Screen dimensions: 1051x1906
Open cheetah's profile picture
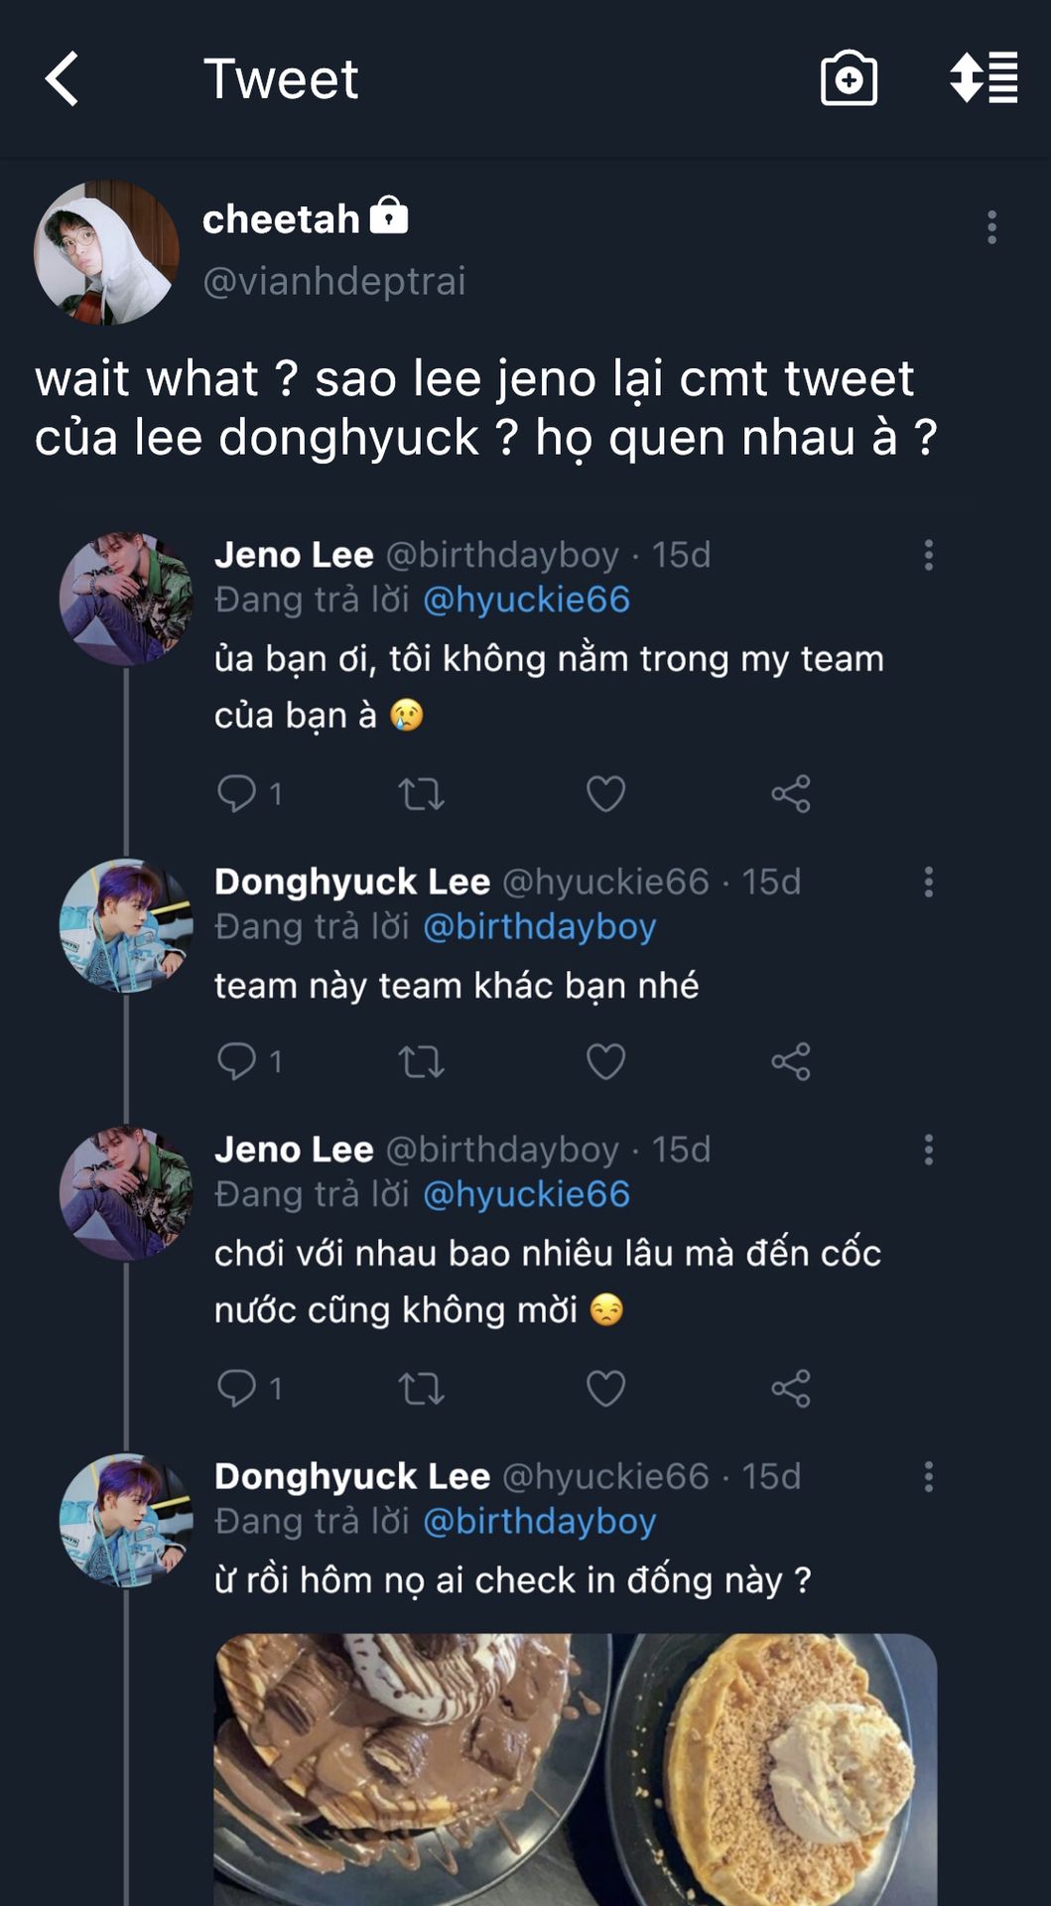click(106, 252)
